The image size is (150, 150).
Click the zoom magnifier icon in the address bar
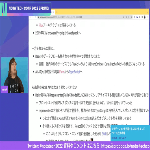click(126, 17)
